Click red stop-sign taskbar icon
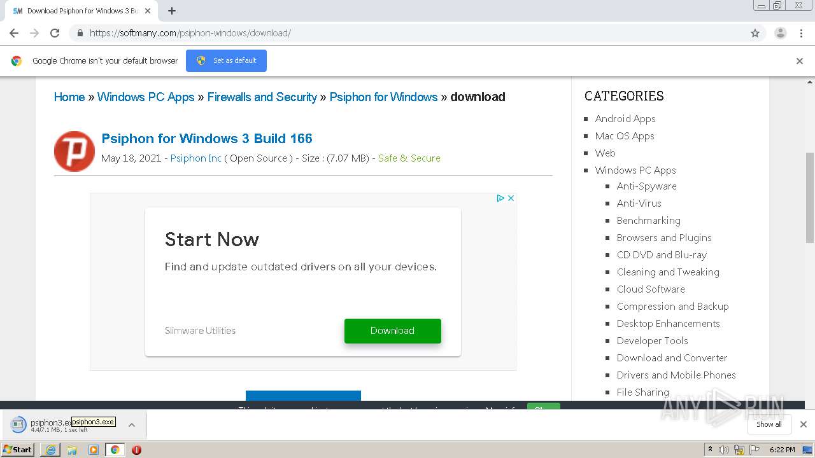This screenshot has height=458, width=815. pos(136,450)
